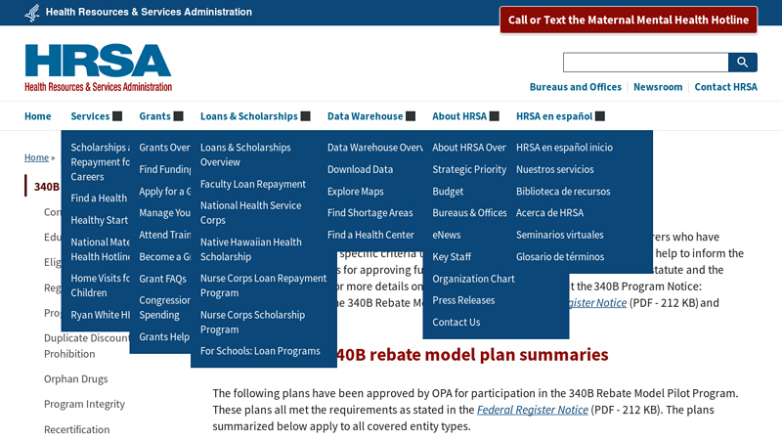782x440 pixels.
Task: Click Call or Text the Maternal Mental Health Hotline
Action: pyautogui.click(x=629, y=20)
